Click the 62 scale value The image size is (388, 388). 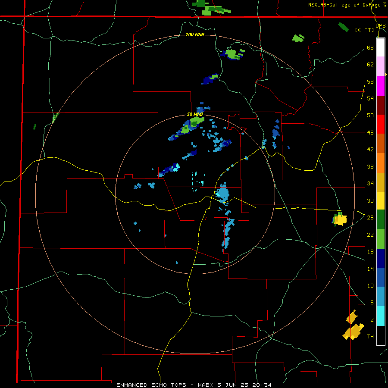coord(370,65)
